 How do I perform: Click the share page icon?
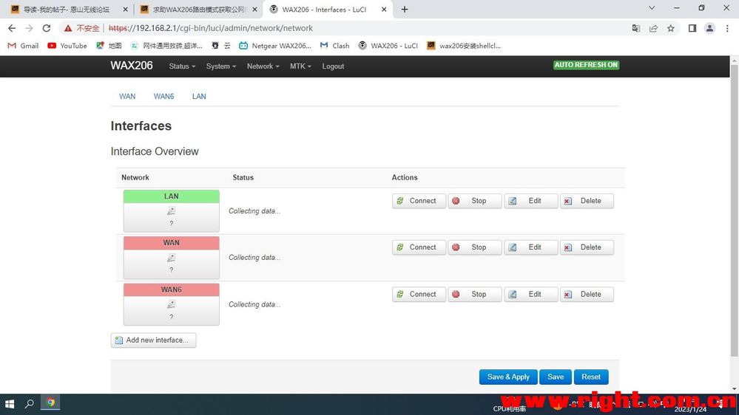[x=653, y=28]
